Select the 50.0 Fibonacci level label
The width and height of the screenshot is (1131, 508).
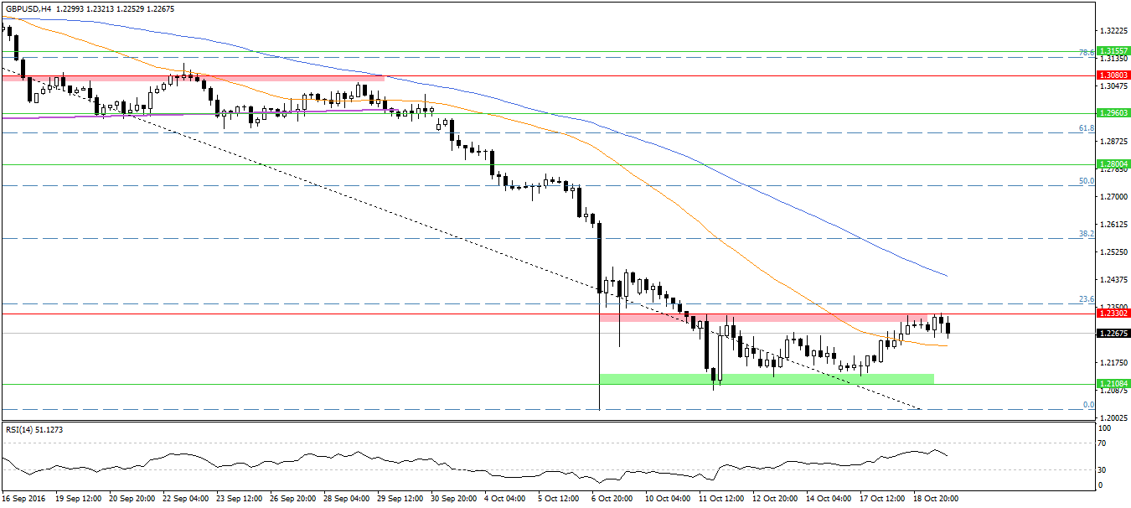tap(1086, 181)
